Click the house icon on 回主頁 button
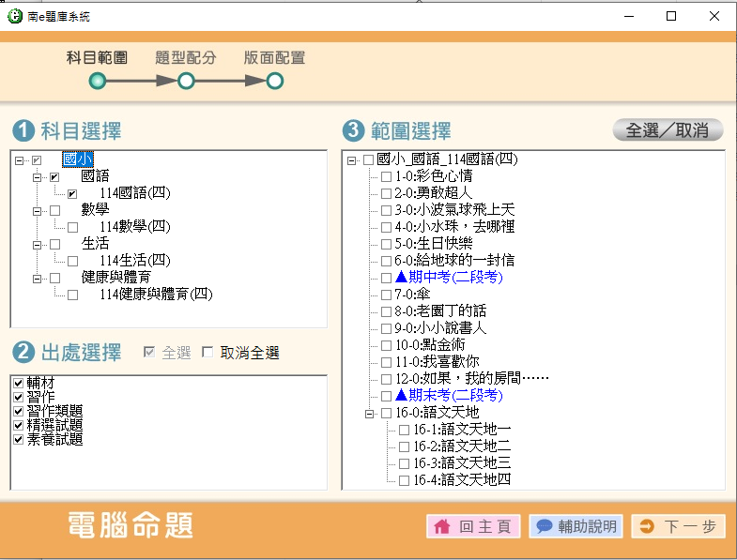 tap(441, 526)
